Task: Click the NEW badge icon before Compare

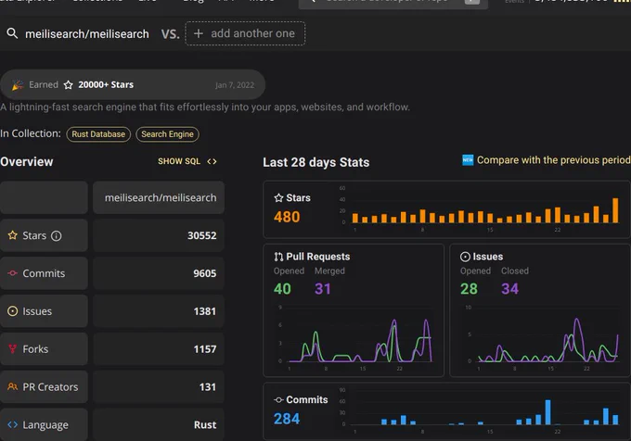Action: tap(468, 160)
